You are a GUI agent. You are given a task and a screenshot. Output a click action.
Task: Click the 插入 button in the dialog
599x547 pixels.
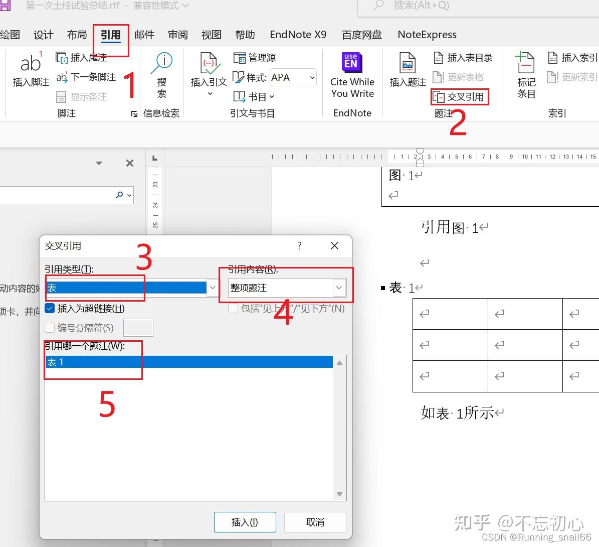tap(245, 522)
